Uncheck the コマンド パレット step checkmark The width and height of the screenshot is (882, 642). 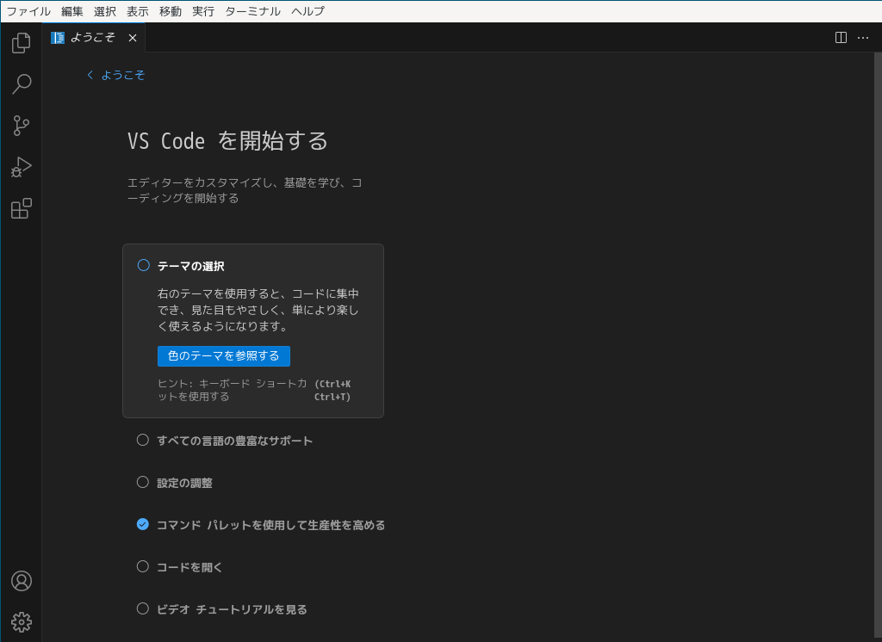(143, 524)
